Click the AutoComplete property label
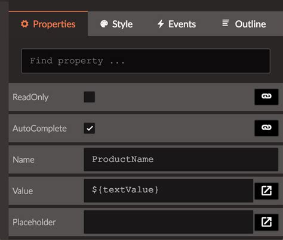 point(39,129)
